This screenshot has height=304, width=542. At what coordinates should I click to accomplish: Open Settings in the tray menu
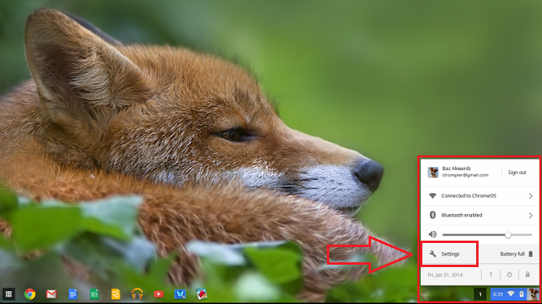coord(450,254)
